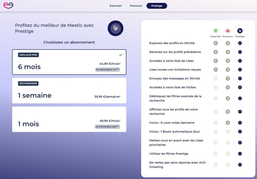Click the 39,99 €/semaine price

(x=107, y=96)
